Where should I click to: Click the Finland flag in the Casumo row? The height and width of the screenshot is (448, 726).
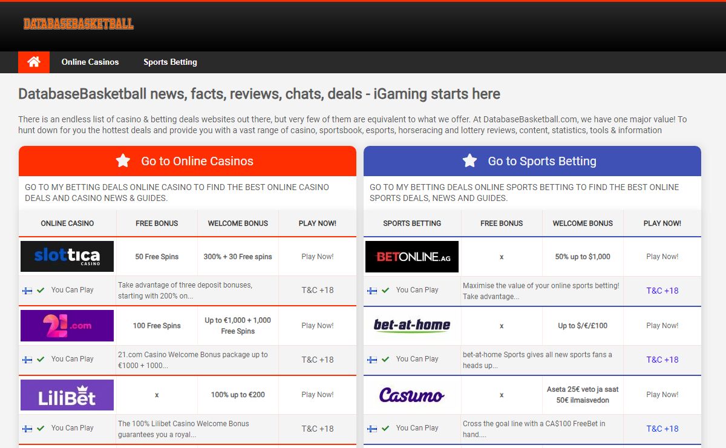(372, 429)
